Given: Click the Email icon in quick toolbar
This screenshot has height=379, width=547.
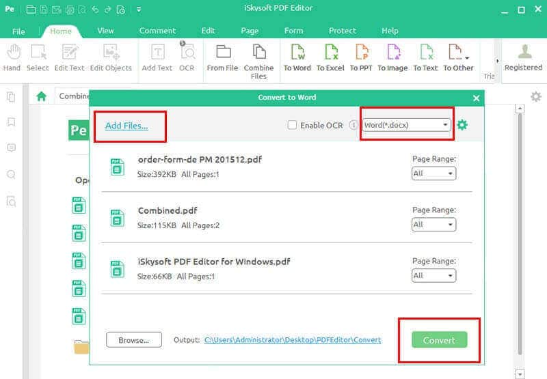Looking at the screenshot, I should tap(57, 10).
